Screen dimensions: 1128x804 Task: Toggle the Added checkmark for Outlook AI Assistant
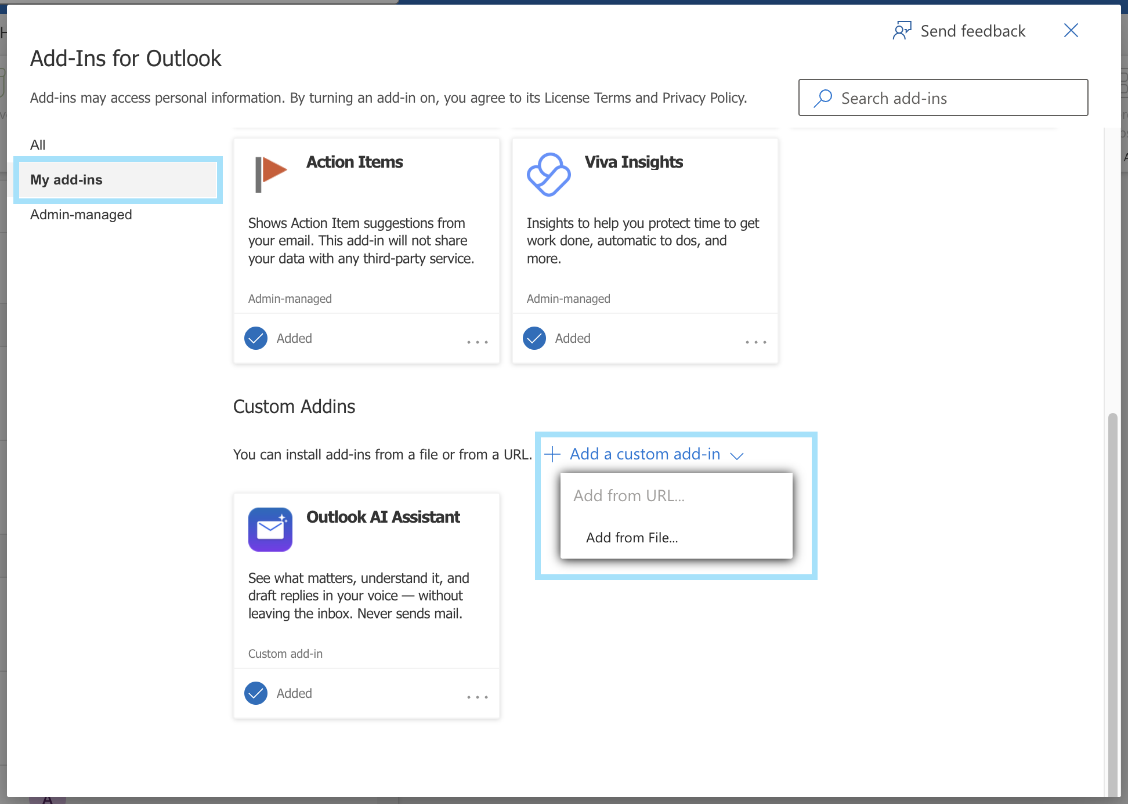tap(256, 693)
